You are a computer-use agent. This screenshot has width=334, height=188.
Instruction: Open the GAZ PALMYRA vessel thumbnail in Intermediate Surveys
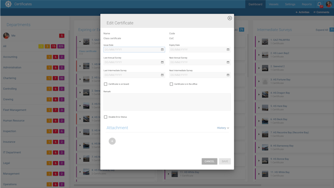[265, 41]
